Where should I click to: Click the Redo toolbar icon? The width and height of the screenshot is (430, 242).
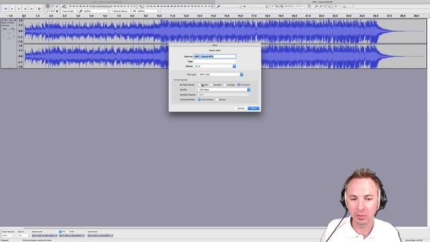(x=302, y=6)
